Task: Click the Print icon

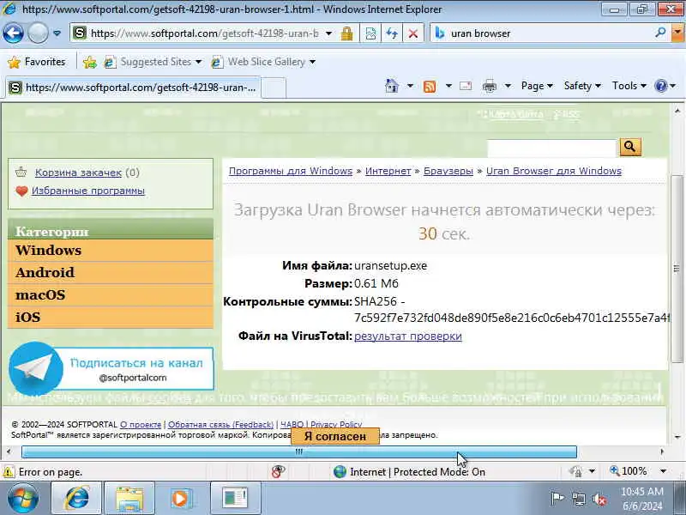Action: click(x=489, y=87)
